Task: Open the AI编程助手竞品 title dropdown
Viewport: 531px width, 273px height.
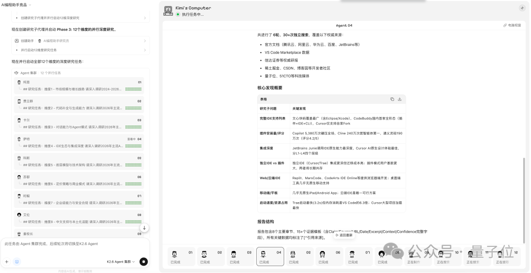Action: click(17, 4)
